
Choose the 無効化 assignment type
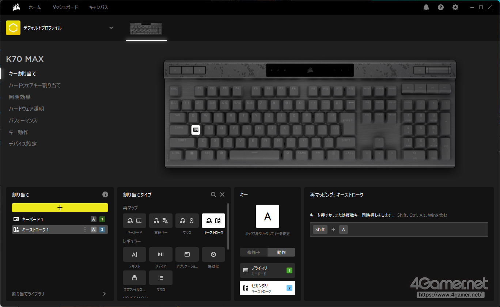pos(213,254)
